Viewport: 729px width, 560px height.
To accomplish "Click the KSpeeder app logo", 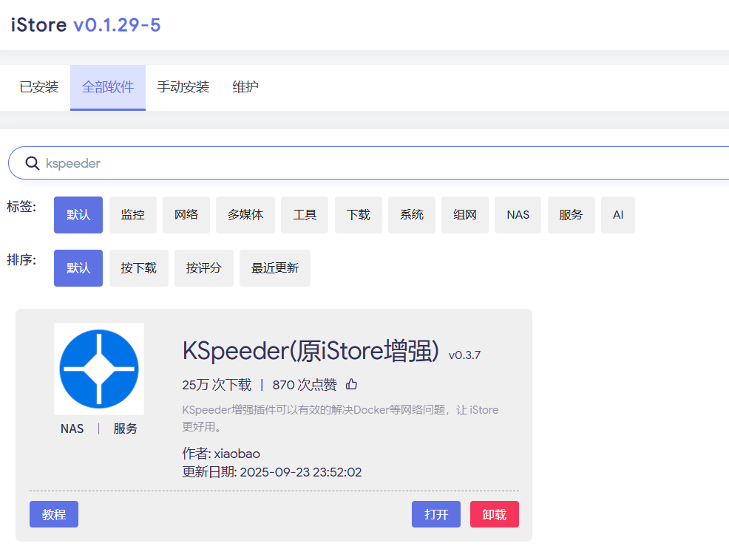I will (x=99, y=369).
